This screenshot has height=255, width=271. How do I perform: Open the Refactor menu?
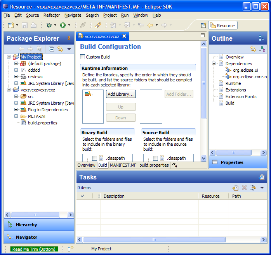[52, 15]
